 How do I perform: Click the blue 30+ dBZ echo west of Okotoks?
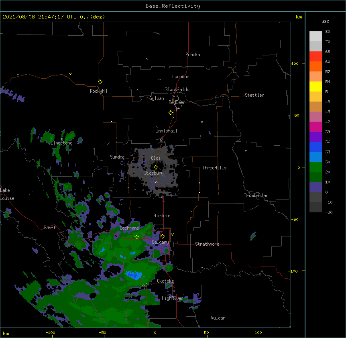[x=134, y=275]
